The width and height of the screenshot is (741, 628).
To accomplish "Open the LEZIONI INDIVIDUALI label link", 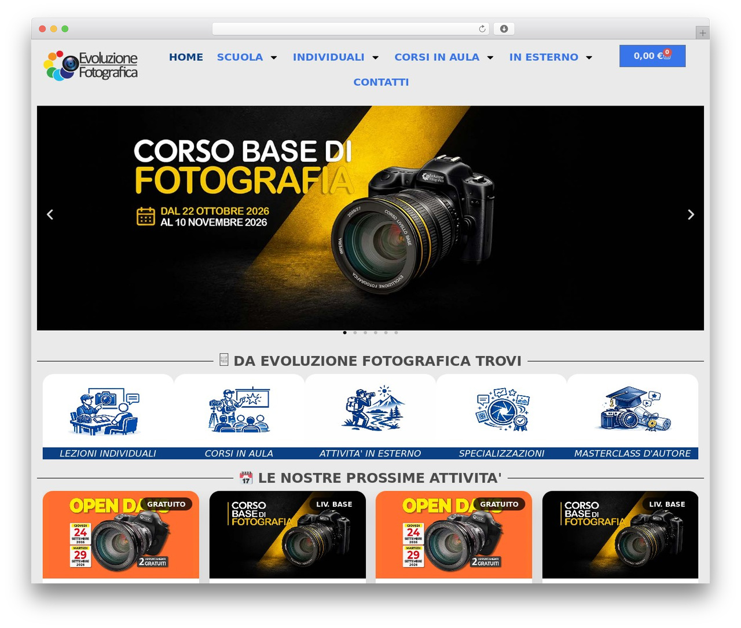I will 108,454.
